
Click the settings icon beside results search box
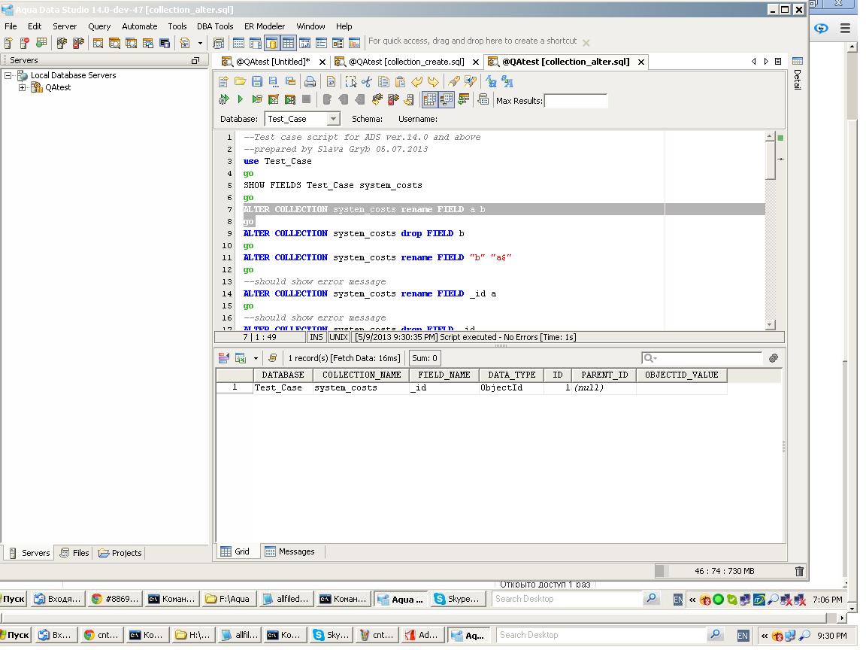pos(774,358)
